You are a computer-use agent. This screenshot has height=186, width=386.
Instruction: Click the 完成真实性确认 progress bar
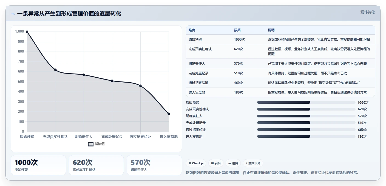[306, 109]
